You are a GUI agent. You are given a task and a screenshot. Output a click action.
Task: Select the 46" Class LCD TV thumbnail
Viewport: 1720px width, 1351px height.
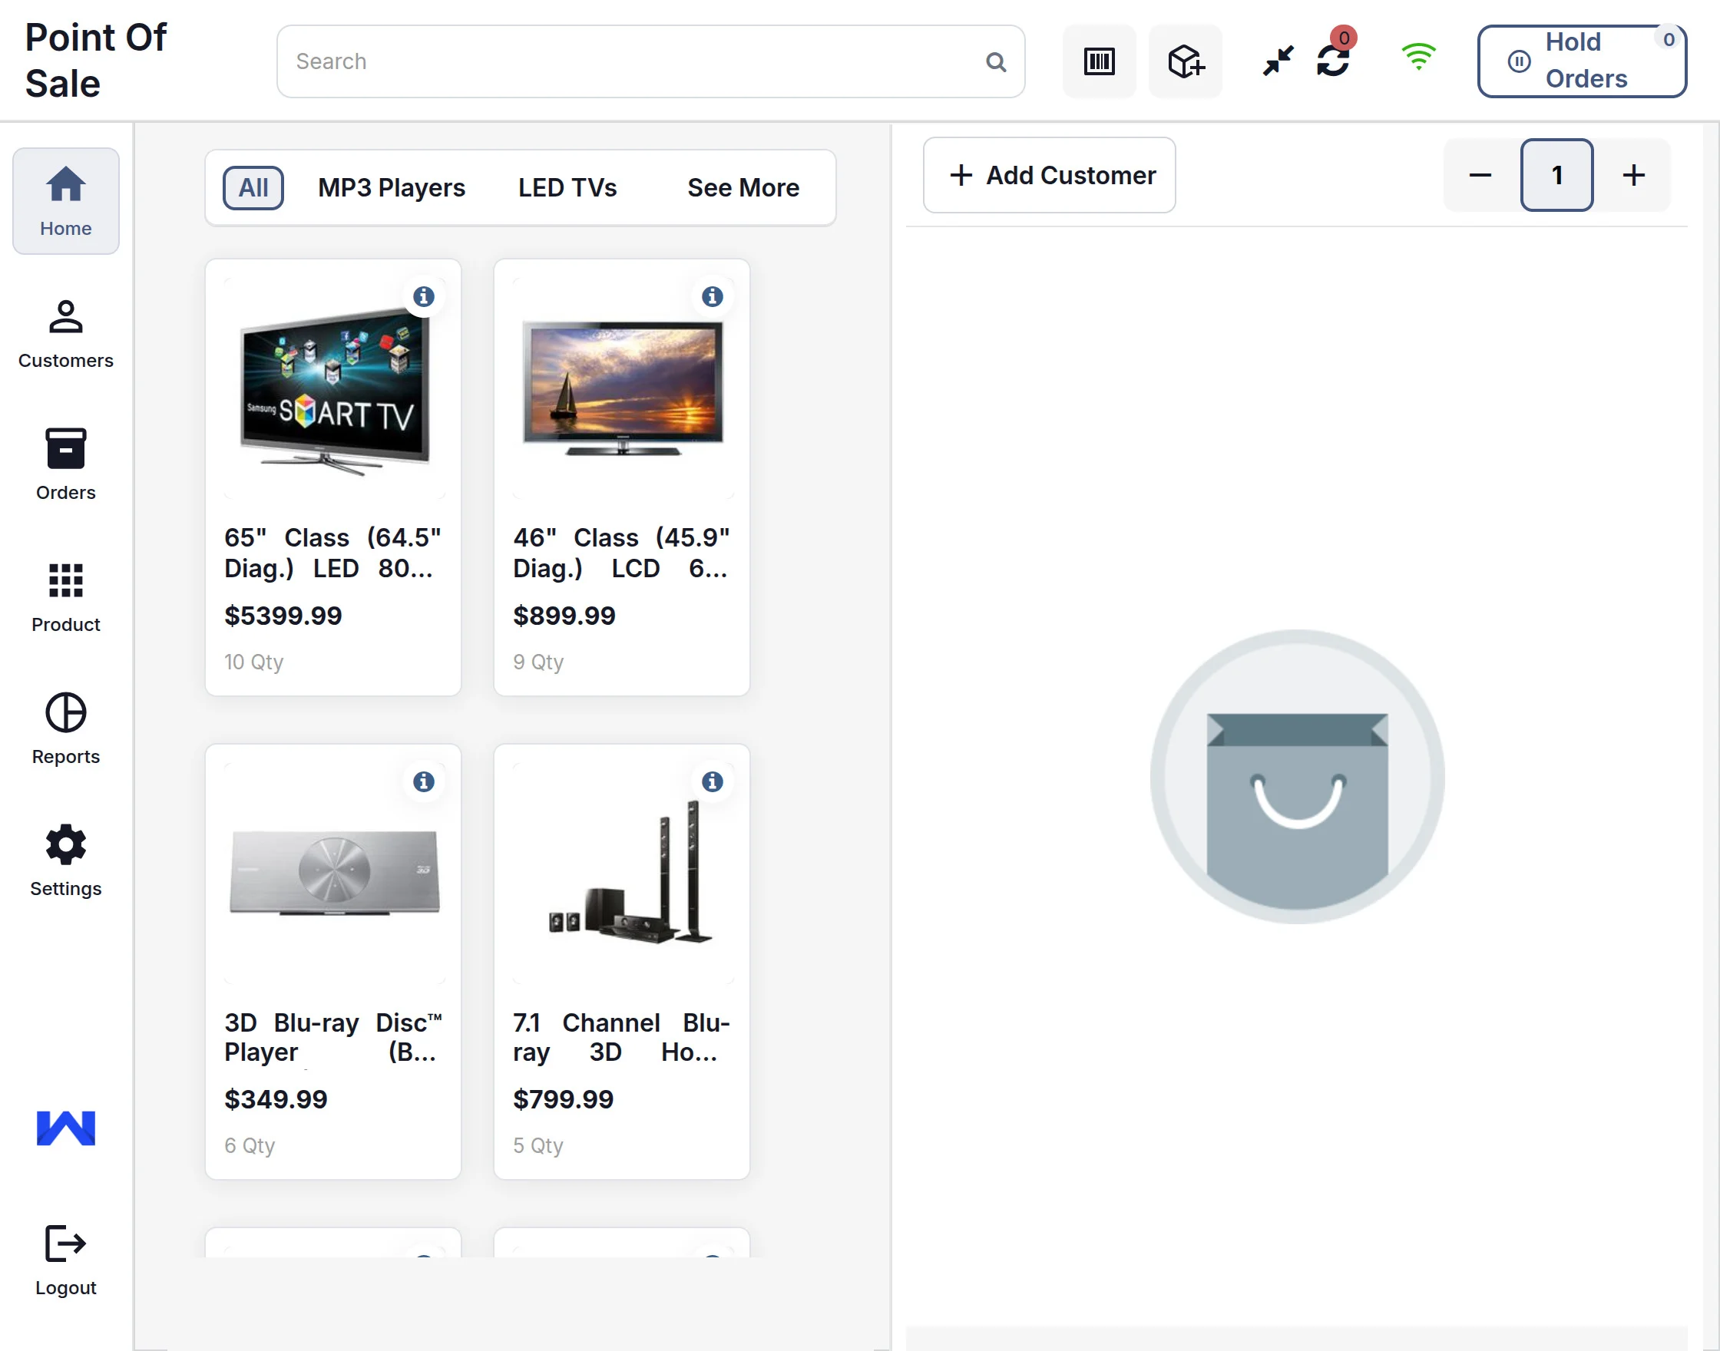(622, 388)
